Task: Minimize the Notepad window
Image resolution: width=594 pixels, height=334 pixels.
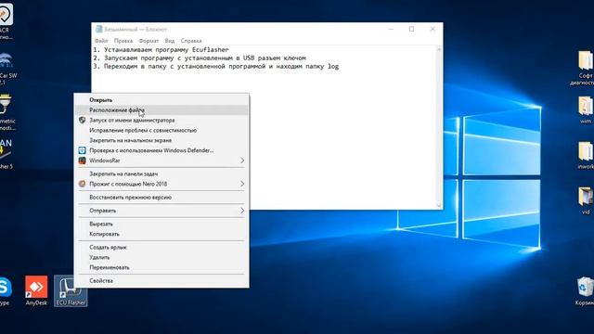Action: coord(391,29)
